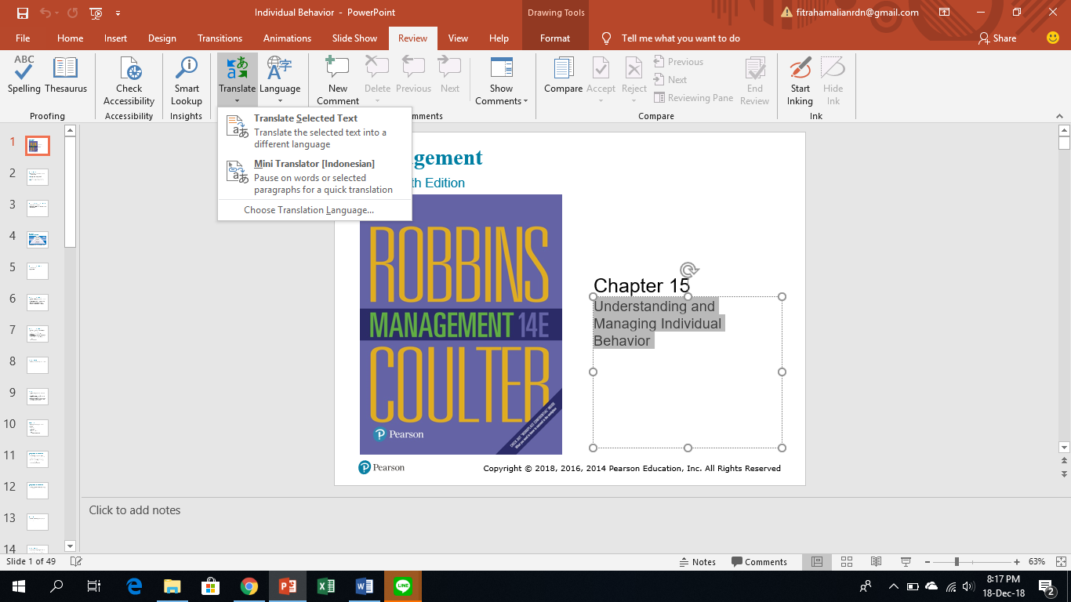Screen dimensions: 1071x602
Task: Select slide 7 thumbnail
Action: tap(38, 334)
